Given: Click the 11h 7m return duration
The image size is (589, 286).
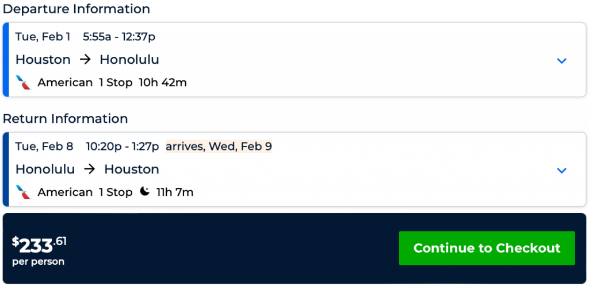Looking at the screenshot, I should tap(175, 192).
